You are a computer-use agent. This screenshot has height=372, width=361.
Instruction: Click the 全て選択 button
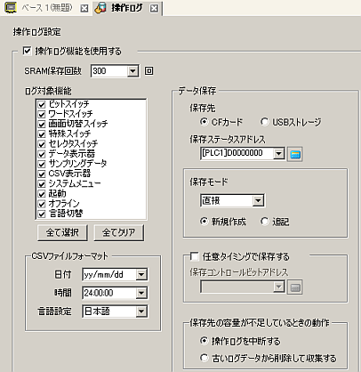(x=62, y=232)
